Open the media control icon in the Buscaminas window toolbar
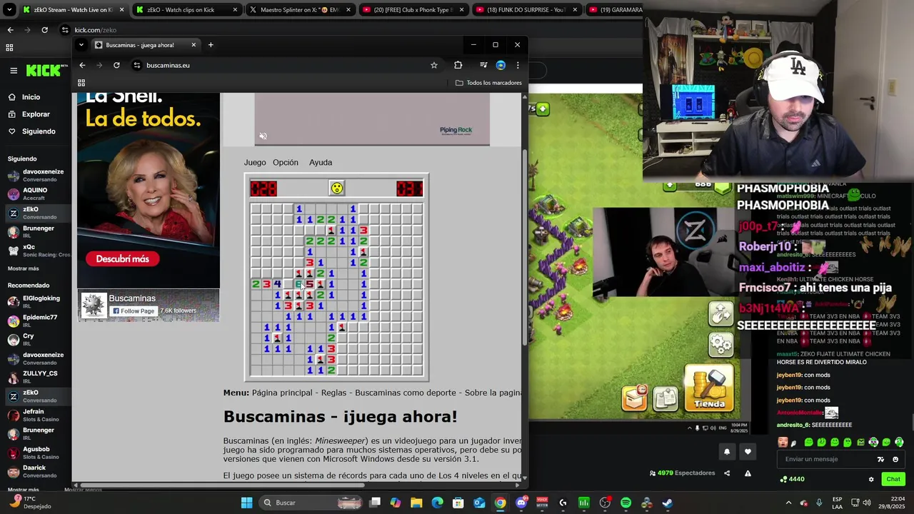914x514 pixels. [x=483, y=65]
